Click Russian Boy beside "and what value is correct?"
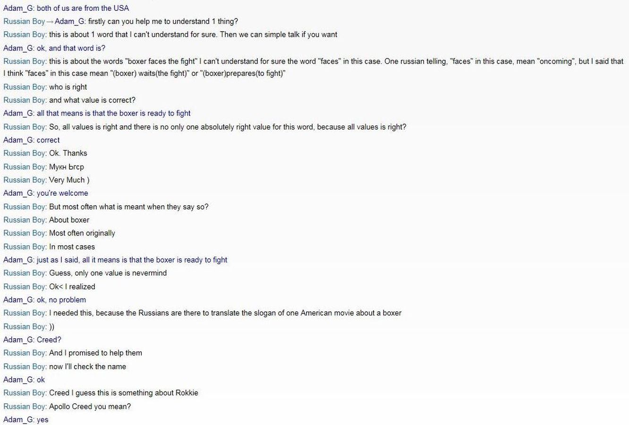 24,100
